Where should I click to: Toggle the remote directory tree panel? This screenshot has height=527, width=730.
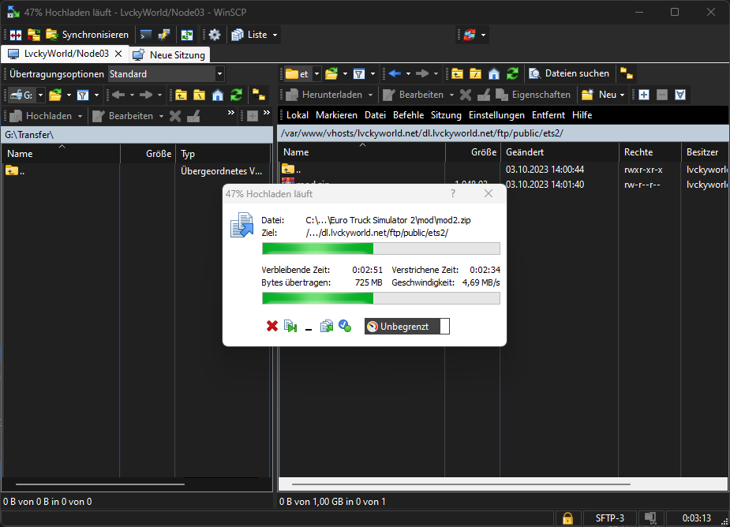(x=626, y=73)
